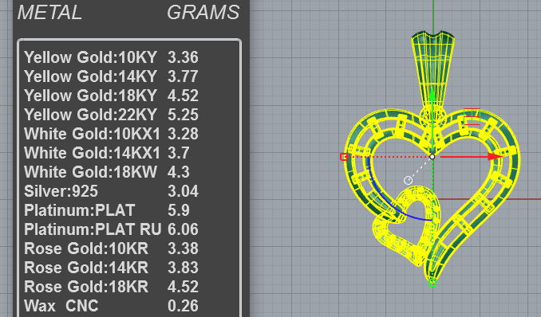Click the white gumball origin point
Image resolution: width=541 pixels, height=317 pixels.
pos(432,157)
